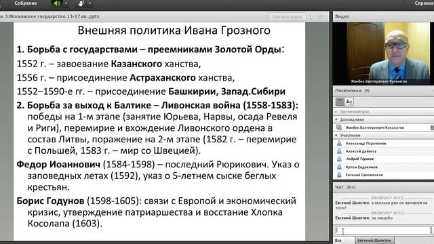Click user icon next to Евгений Сапоженков
Viewport: 434px width, 244px height.
339,175
